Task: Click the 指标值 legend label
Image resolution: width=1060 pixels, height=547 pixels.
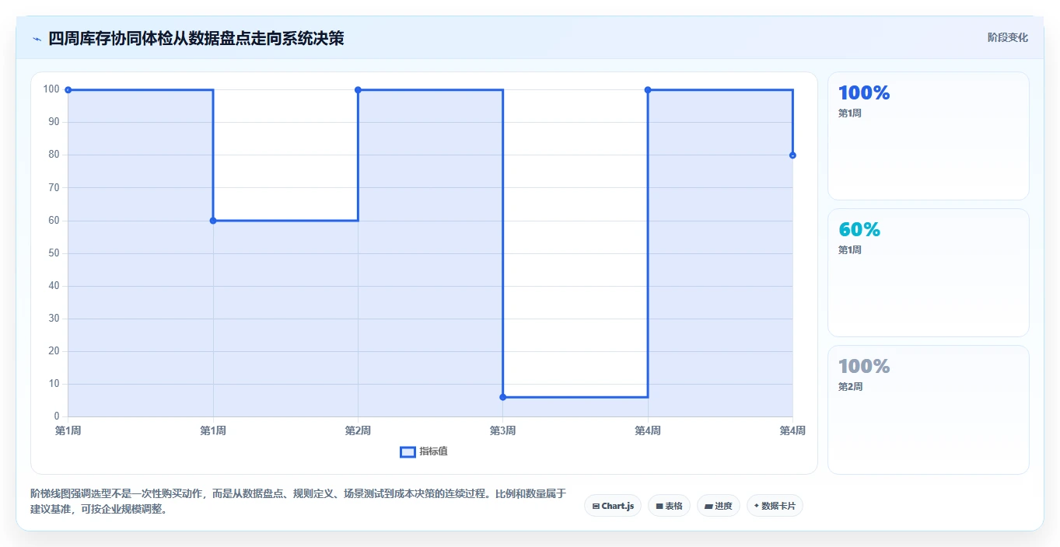Action: point(434,451)
